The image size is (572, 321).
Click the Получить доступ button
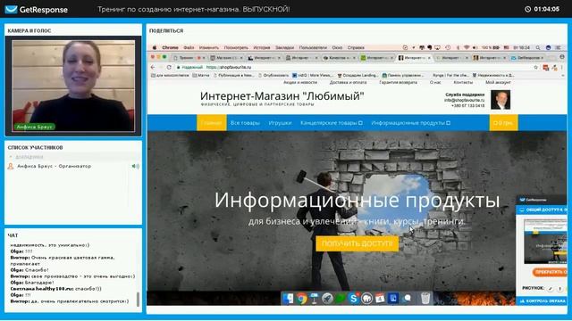[x=357, y=243]
